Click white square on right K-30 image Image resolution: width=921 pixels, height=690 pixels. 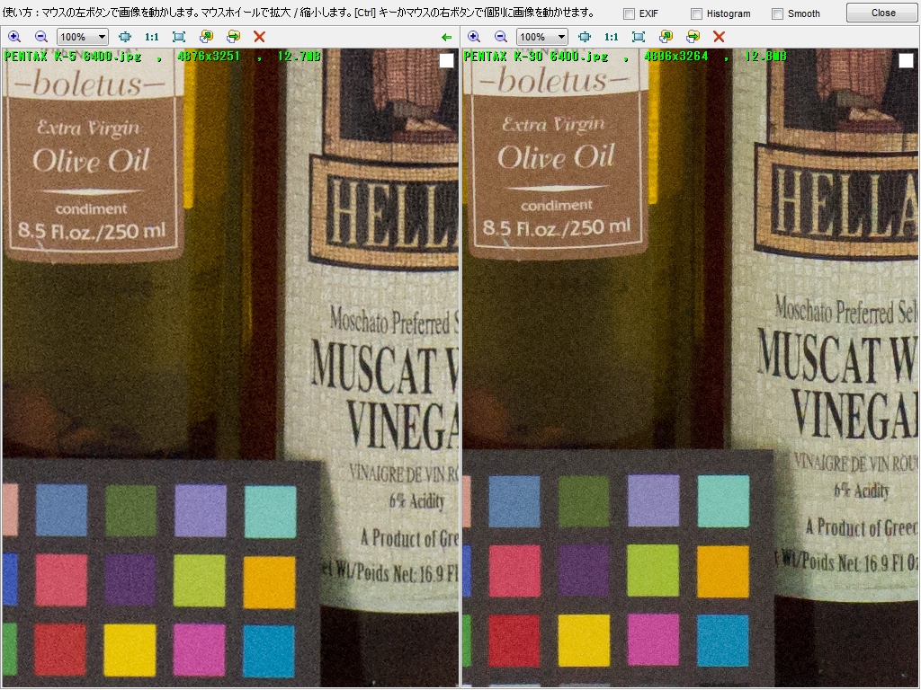point(907,60)
